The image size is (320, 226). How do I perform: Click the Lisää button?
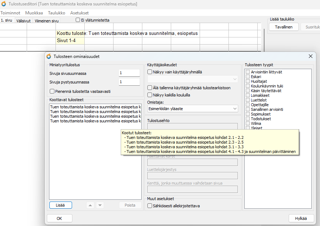click(x=61, y=205)
